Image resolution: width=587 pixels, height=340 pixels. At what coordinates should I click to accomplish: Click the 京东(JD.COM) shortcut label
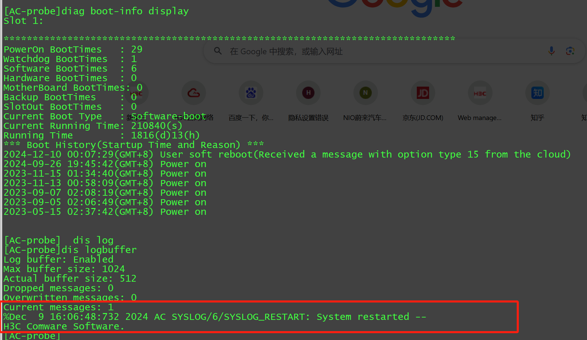pyautogui.click(x=423, y=118)
